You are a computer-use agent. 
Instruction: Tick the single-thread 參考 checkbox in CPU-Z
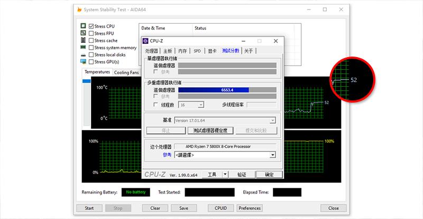tap(155, 71)
